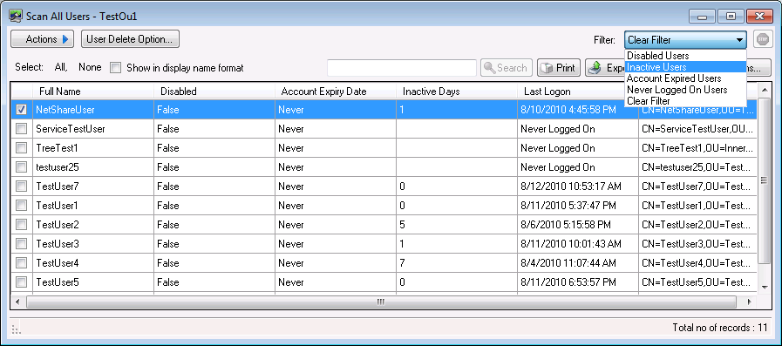Check the TreeTest1 row checkbox
Image resolution: width=782 pixels, height=346 pixels.
(22, 148)
